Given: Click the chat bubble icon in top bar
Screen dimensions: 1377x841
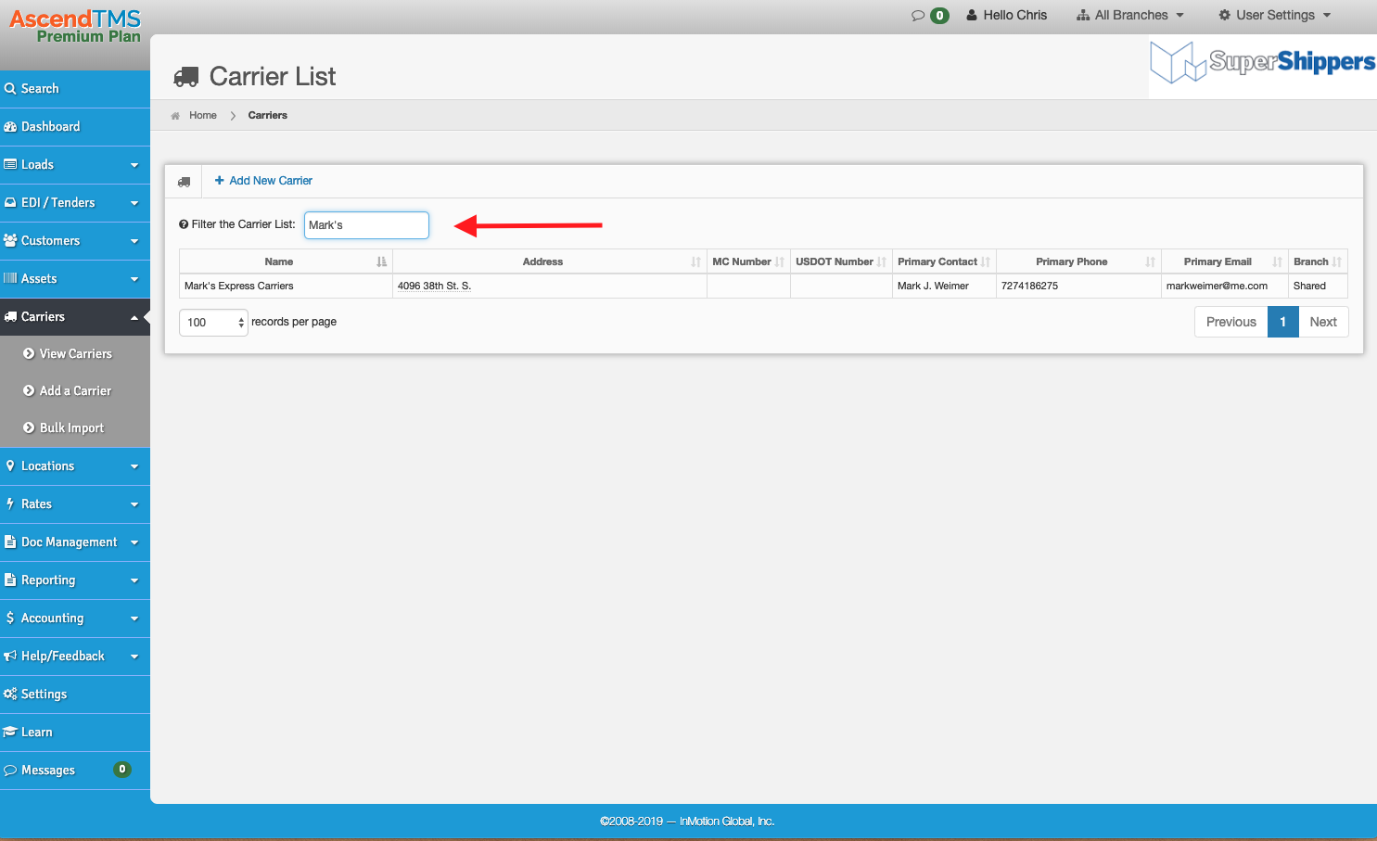Looking at the screenshot, I should [x=918, y=15].
